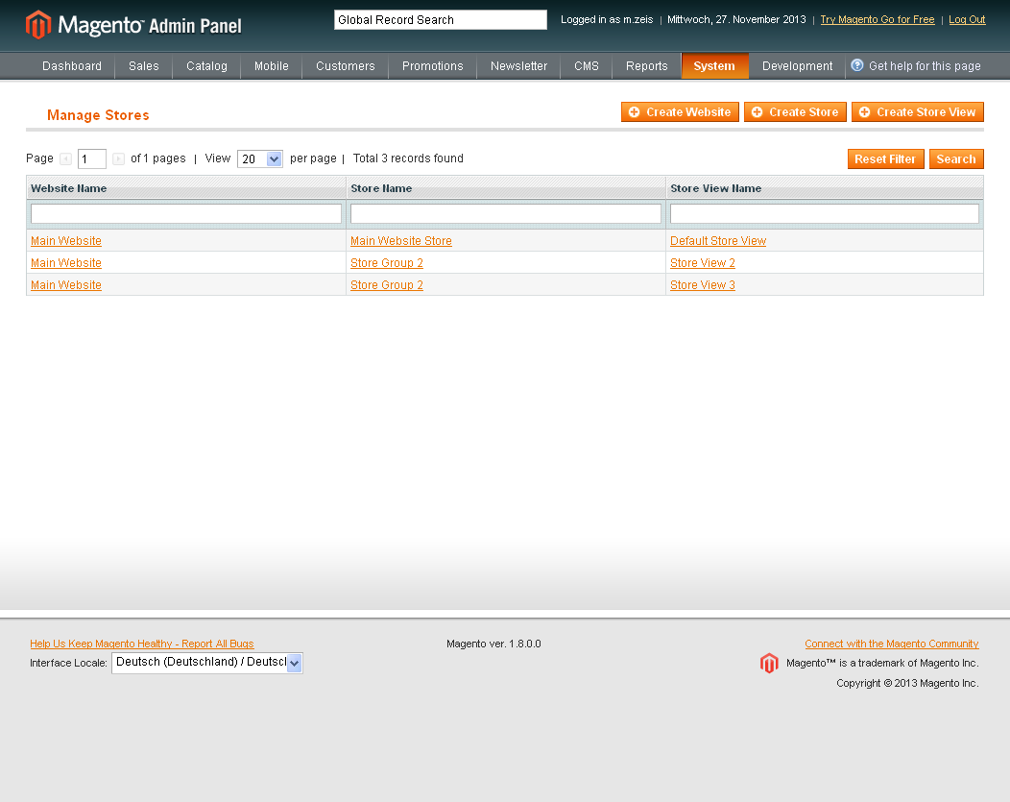
Task: Open Main Website in Store View 2 row
Action: (x=66, y=263)
